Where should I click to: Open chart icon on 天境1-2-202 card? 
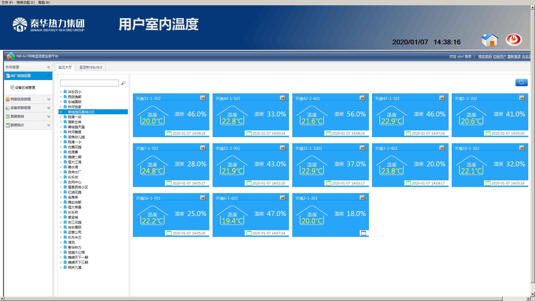point(522,98)
